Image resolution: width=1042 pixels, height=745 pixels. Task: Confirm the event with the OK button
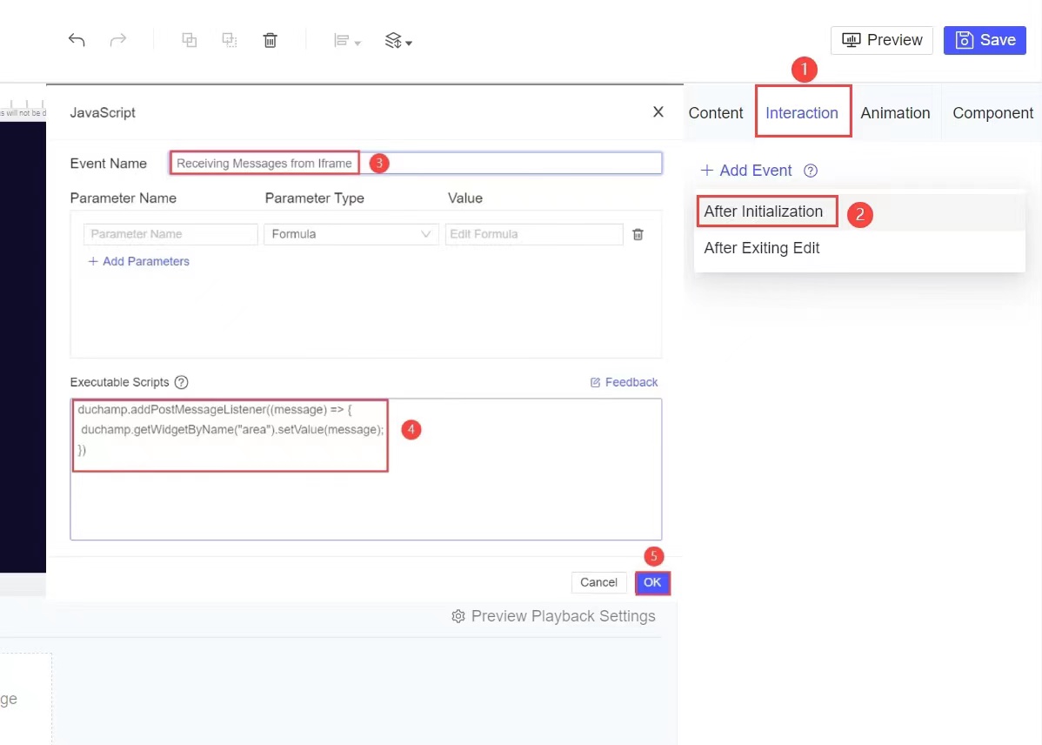[652, 582]
